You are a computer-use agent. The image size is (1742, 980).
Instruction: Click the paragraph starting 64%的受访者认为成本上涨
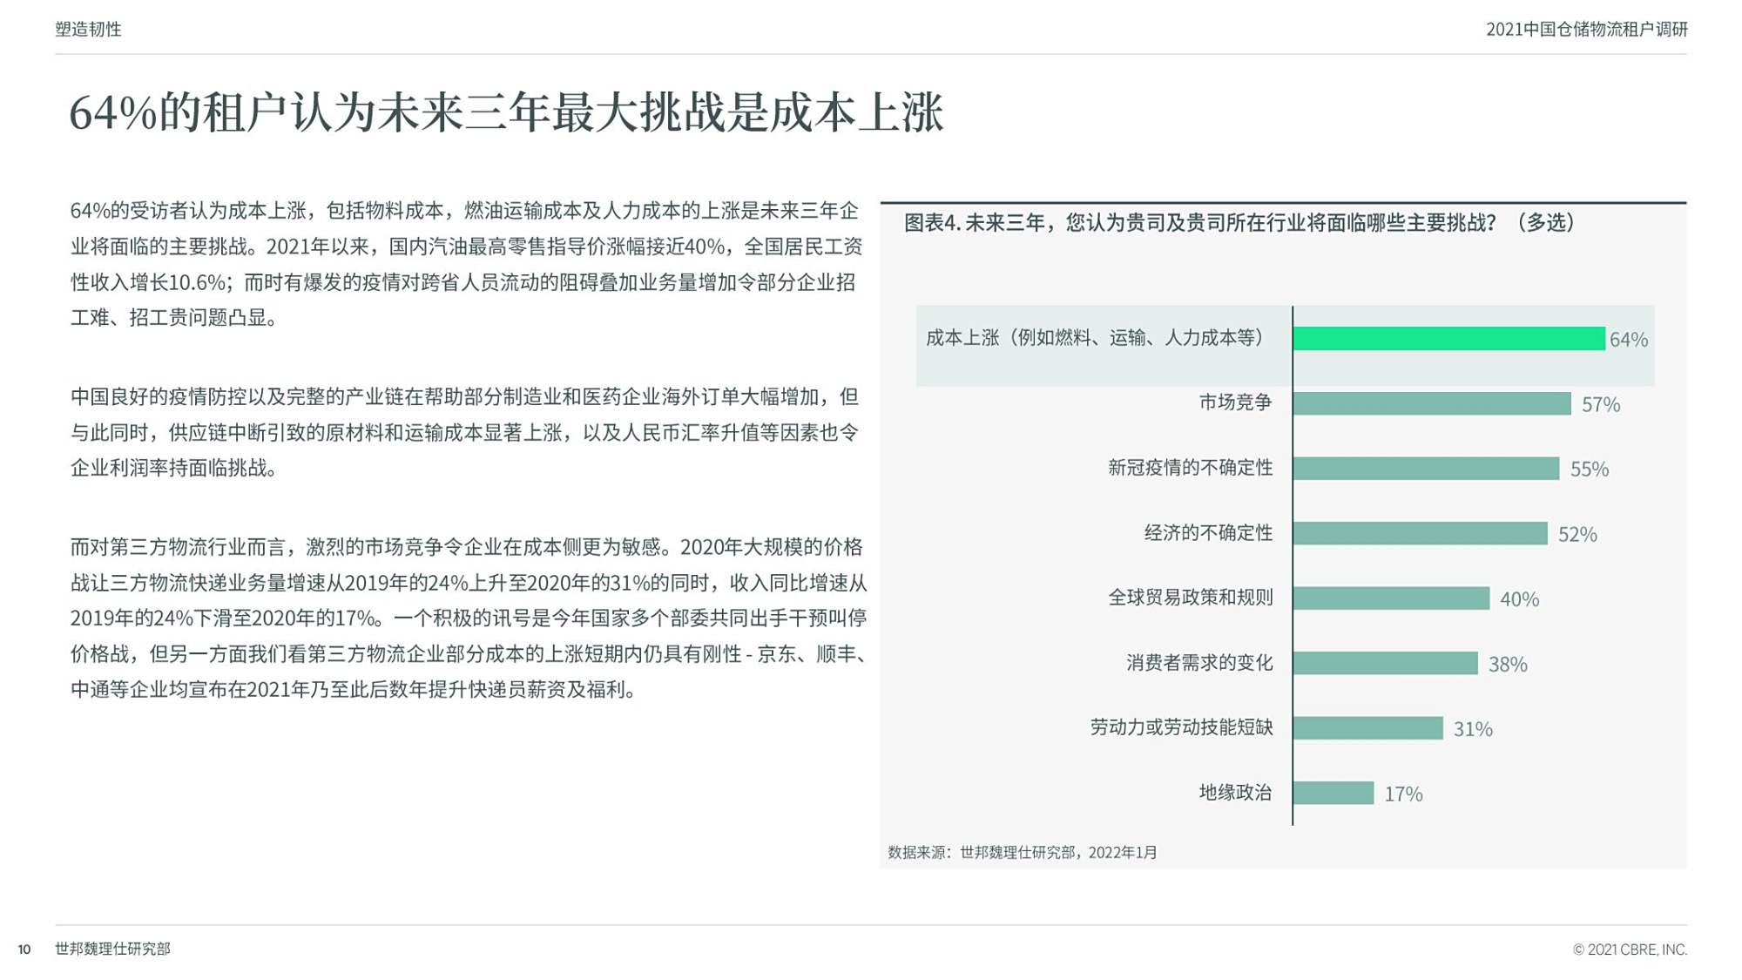click(x=466, y=264)
